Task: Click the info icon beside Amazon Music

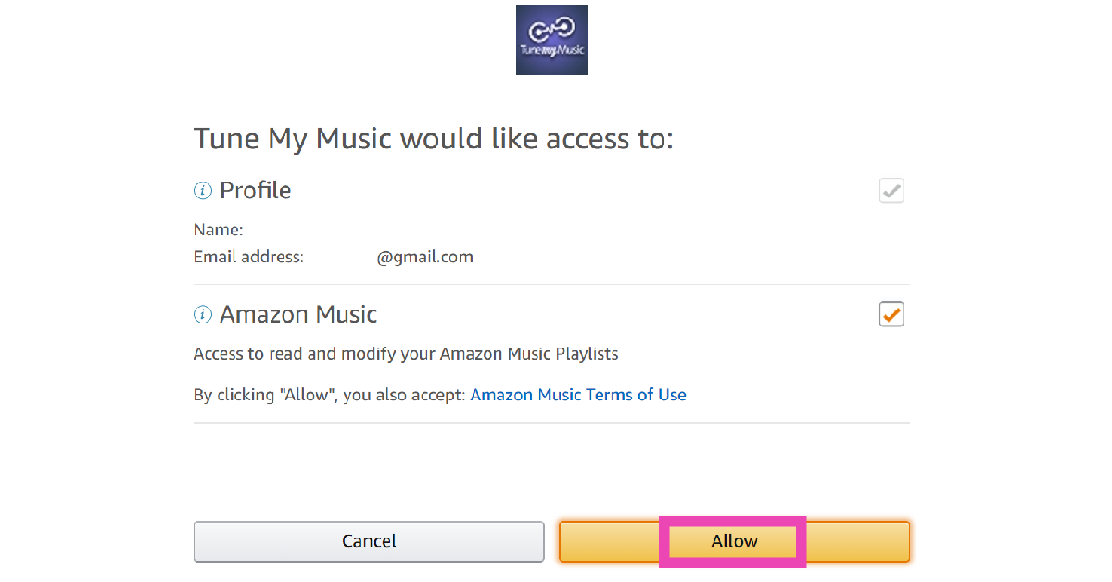Action: (202, 315)
